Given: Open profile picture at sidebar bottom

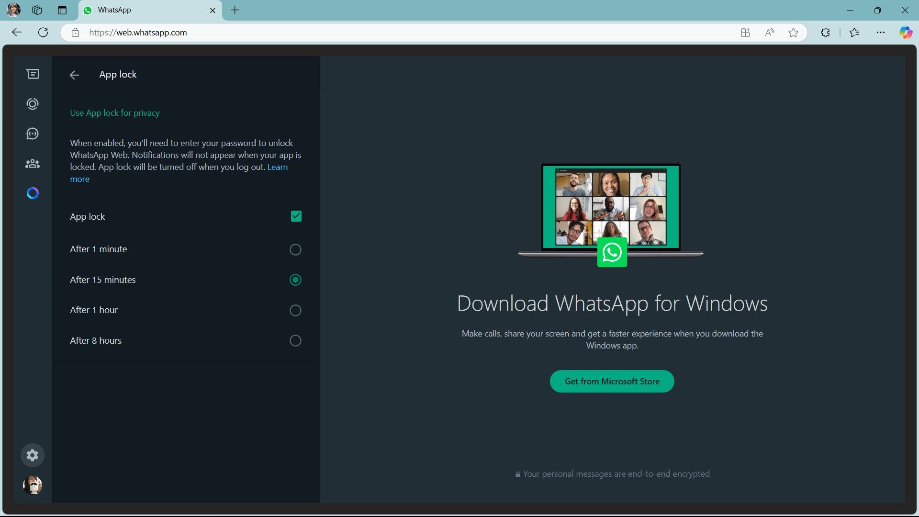Looking at the screenshot, I should 33,485.
